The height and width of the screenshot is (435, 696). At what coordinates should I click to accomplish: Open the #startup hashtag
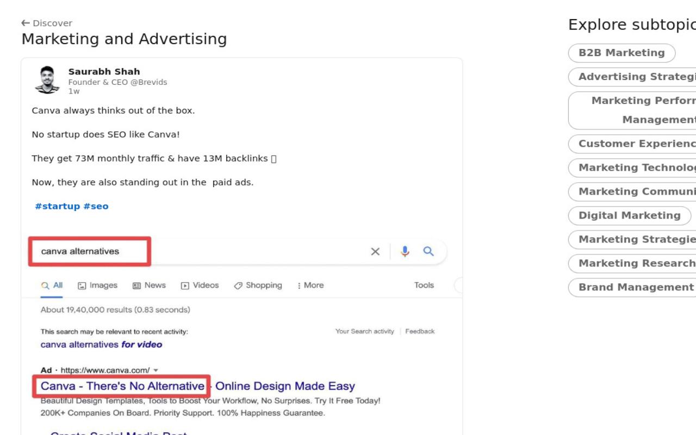[57, 206]
